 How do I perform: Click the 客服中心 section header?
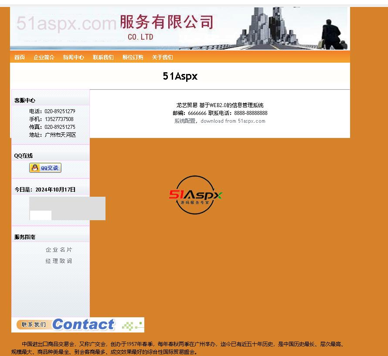(x=25, y=100)
